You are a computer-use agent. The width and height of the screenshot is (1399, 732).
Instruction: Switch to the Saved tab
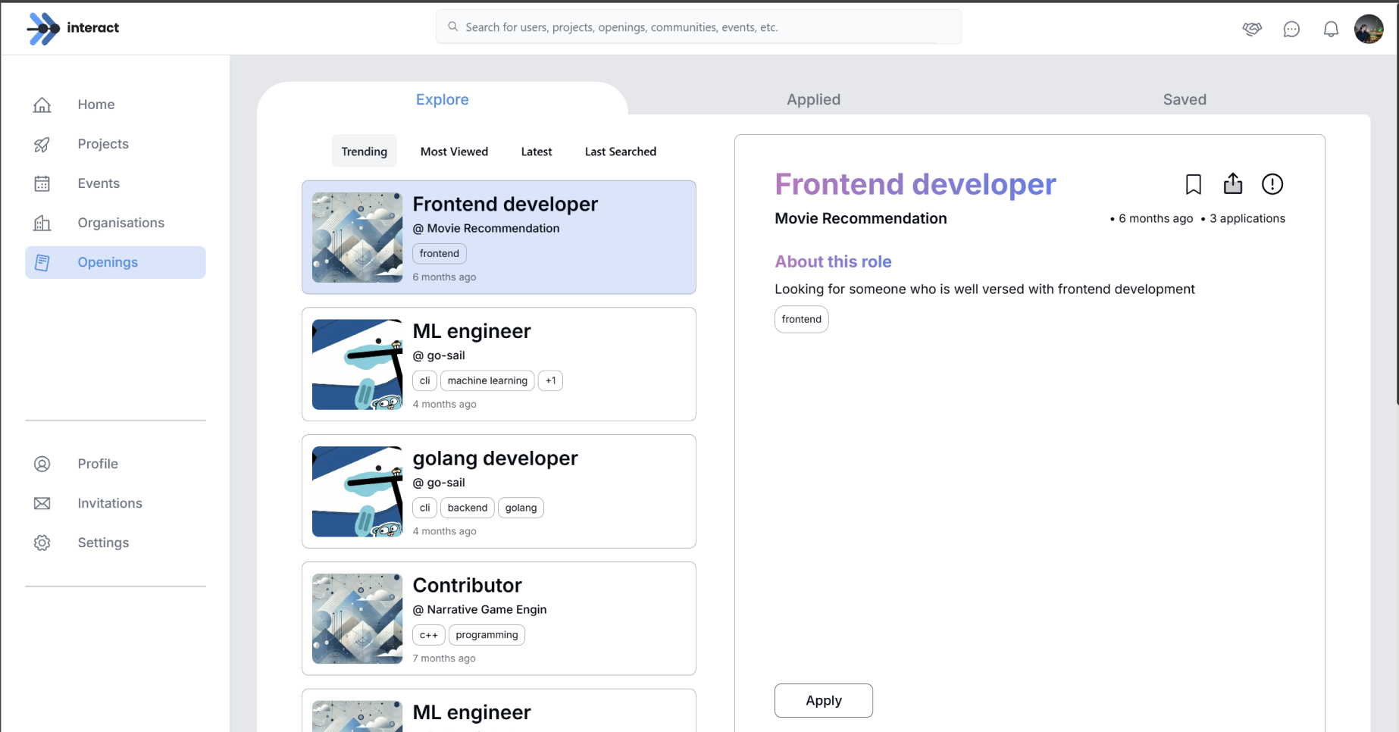pos(1184,99)
